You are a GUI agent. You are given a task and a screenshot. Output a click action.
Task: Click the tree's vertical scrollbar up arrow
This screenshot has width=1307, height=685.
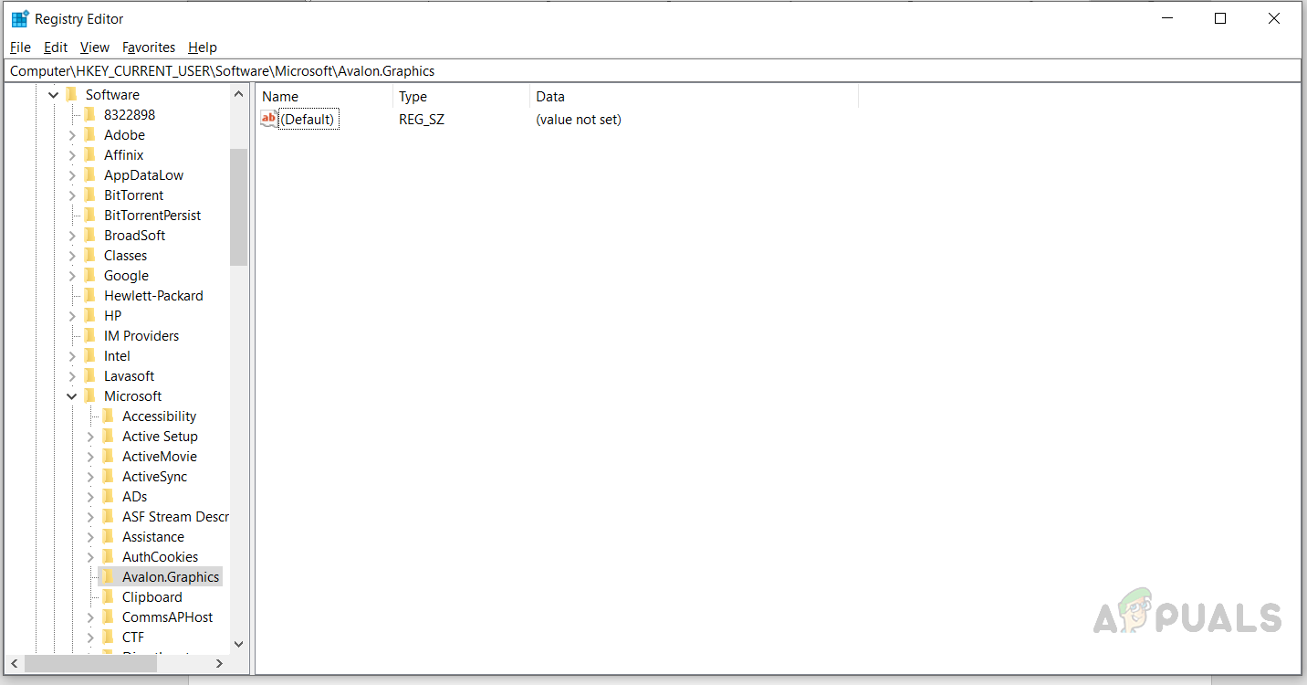click(x=239, y=94)
